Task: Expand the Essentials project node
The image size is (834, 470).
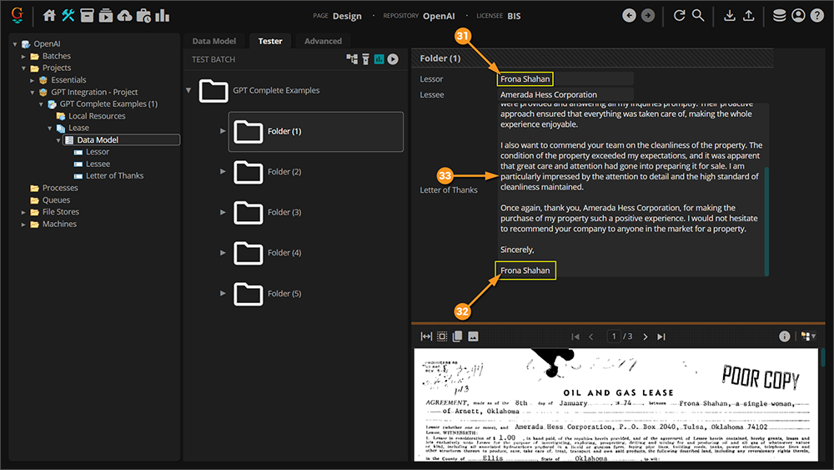Action: pyautogui.click(x=32, y=80)
